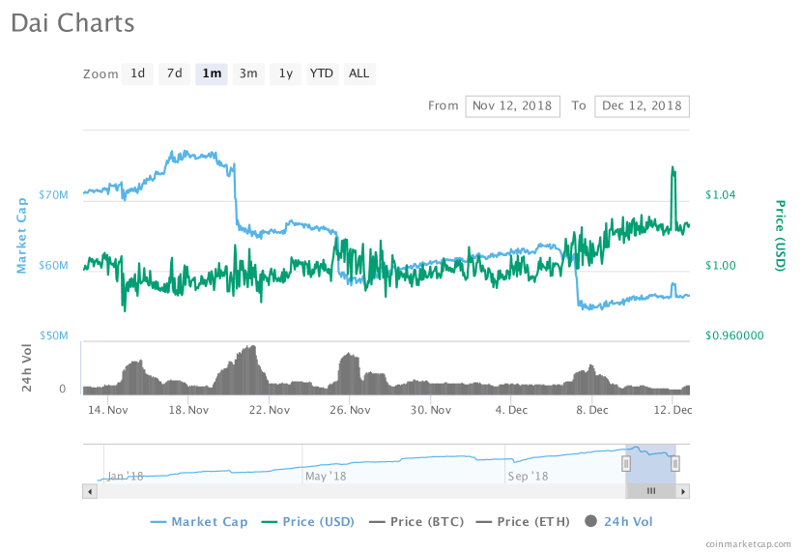Click the 22. Nov x-axis label
802x552 pixels.
tap(270, 410)
